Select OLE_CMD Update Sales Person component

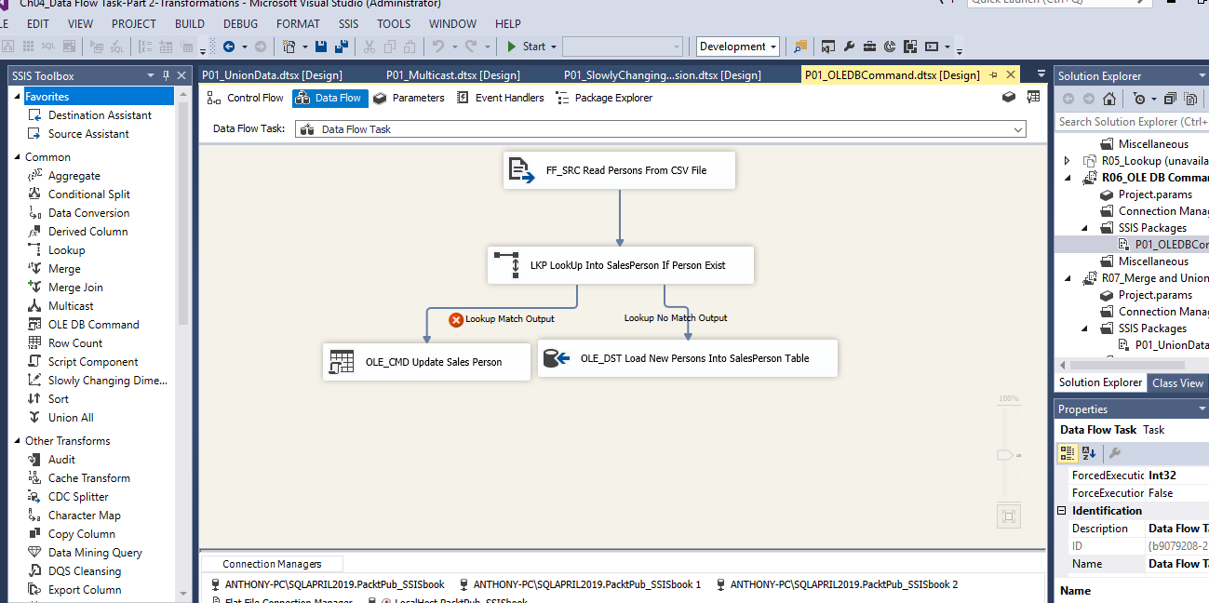coord(426,362)
